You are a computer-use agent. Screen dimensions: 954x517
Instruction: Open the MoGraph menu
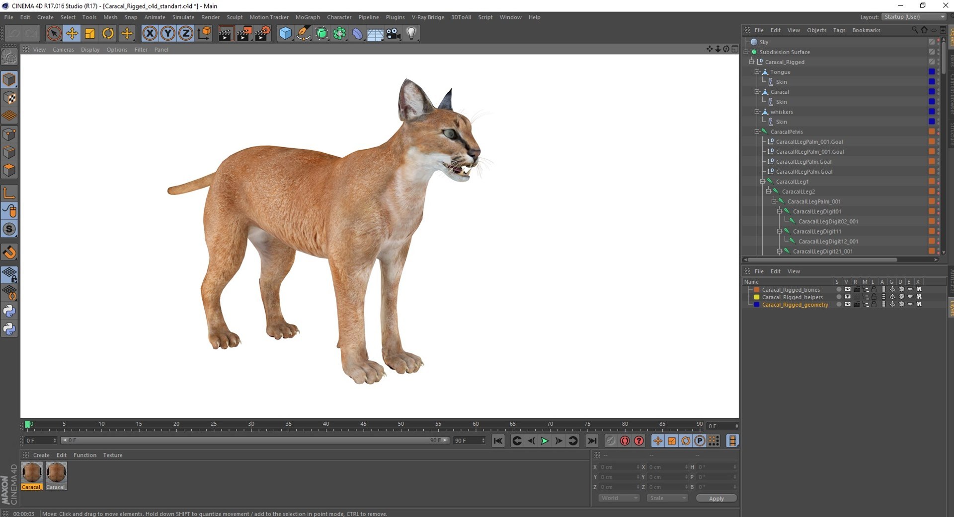[x=308, y=17]
